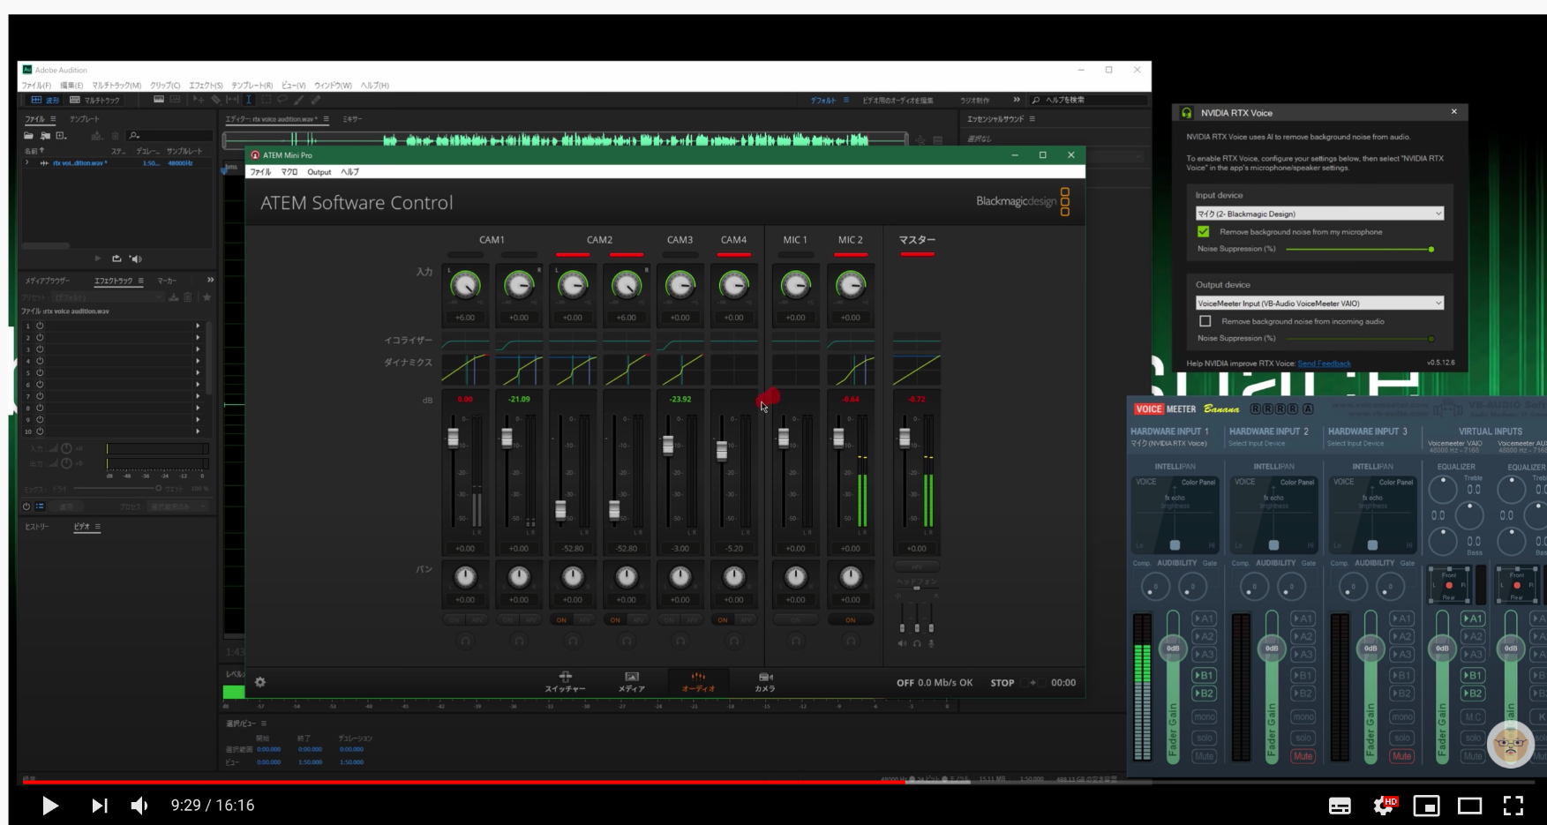Open CAM1 left equalizer curve thumbnail
The height and width of the screenshot is (825, 1547).
465,341
